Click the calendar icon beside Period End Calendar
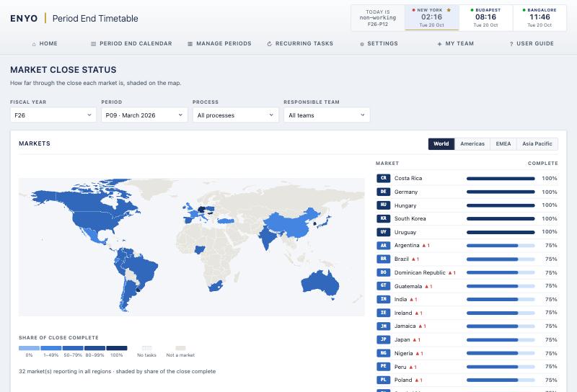The height and width of the screenshot is (392, 577). pos(94,44)
